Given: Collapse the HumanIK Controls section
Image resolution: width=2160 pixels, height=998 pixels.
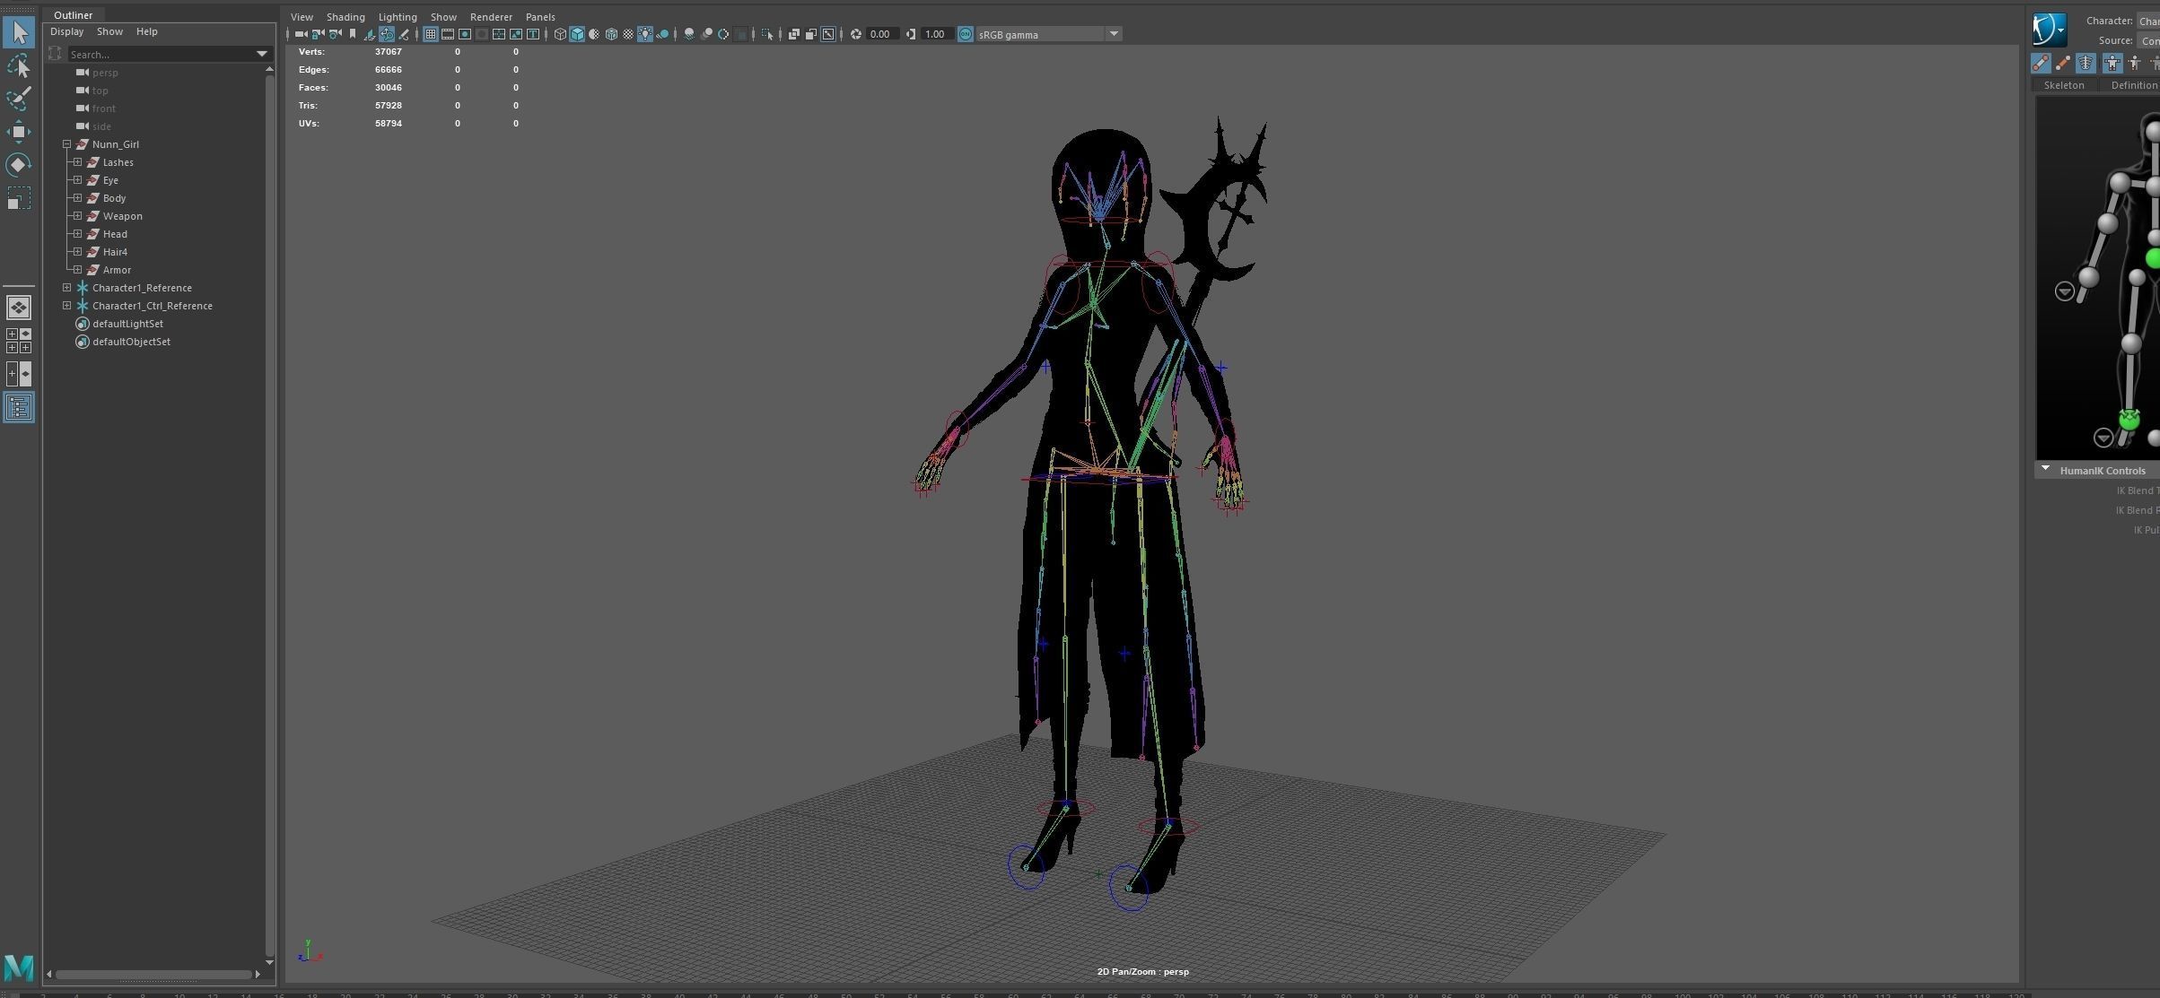Looking at the screenshot, I should click(x=2045, y=469).
